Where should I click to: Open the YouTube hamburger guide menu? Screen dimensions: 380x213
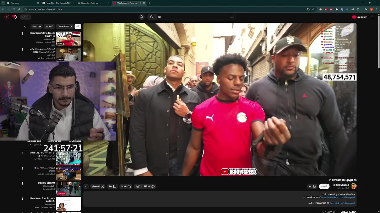pos(372,17)
